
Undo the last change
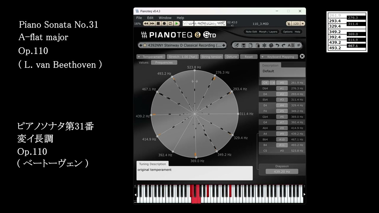point(277,45)
